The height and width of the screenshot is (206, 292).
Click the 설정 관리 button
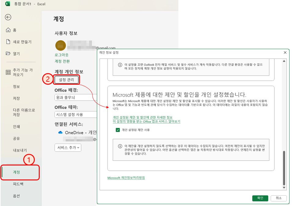(x=67, y=80)
